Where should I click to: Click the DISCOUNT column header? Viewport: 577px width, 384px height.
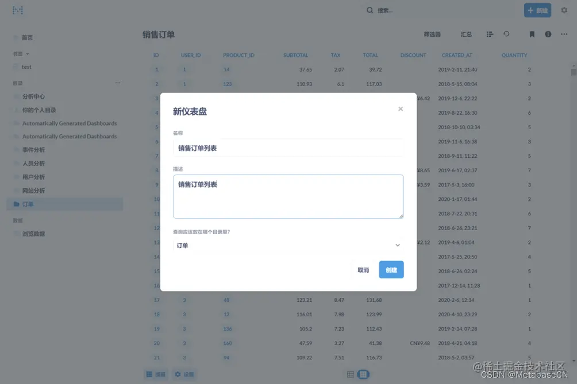coord(413,55)
